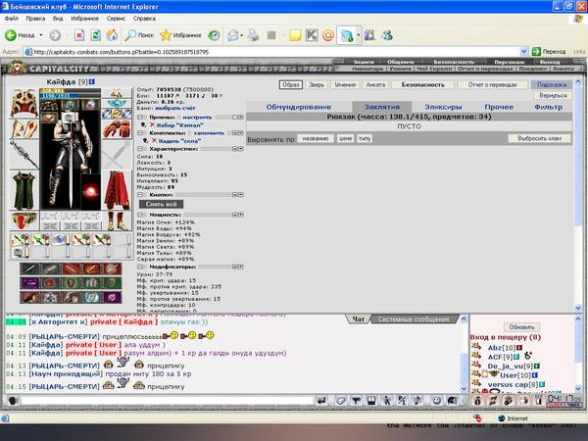Delete the Набор "Кэпгал" set with red X

(152, 124)
